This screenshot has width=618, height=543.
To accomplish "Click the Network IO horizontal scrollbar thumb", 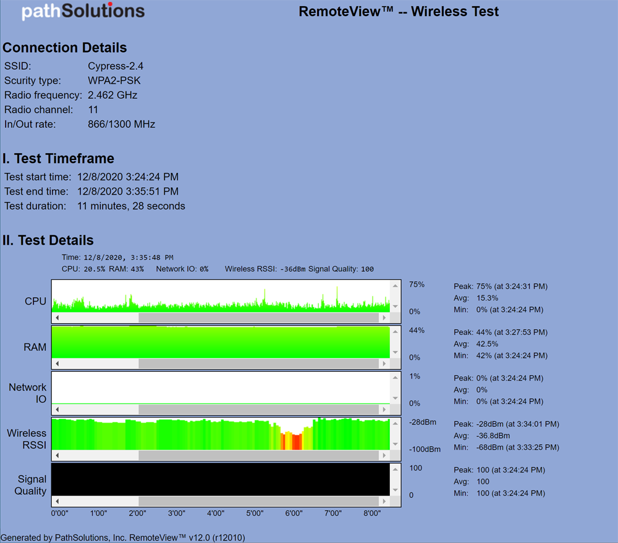I will [x=258, y=410].
